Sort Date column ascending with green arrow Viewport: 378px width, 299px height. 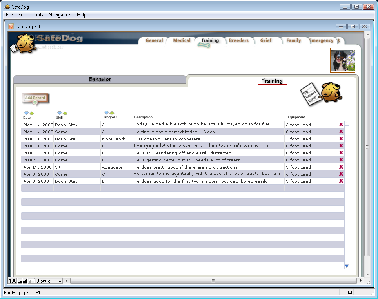32,113
